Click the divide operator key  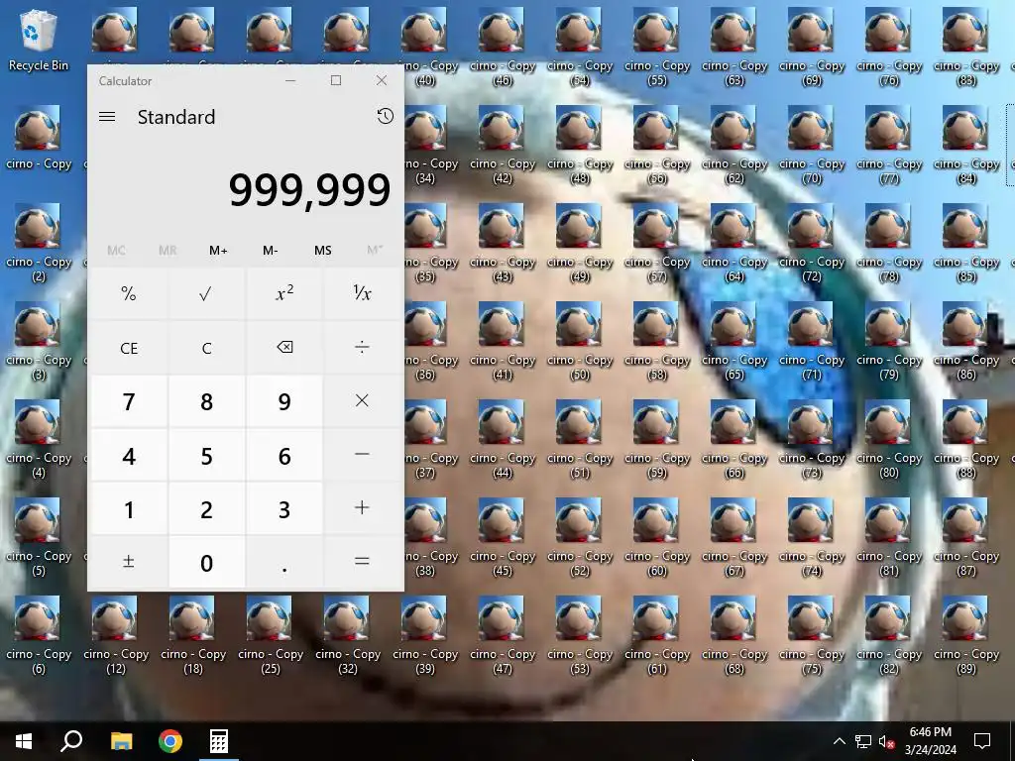pyautogui.click(x=362, y=348)
